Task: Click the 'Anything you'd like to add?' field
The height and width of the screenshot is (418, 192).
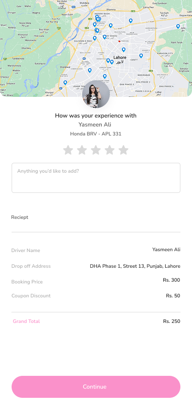Action: 96,178
